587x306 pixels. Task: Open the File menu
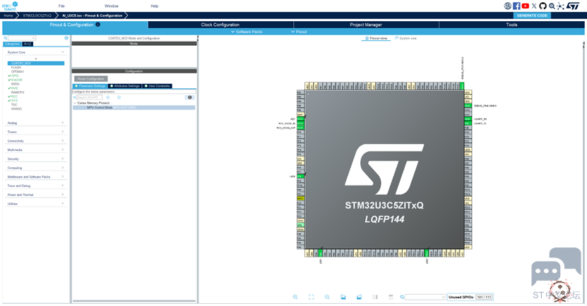point(61,6)
